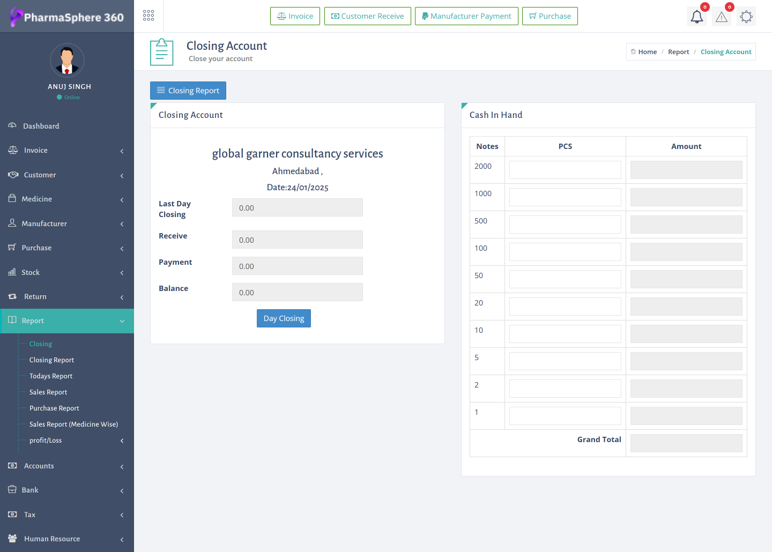Expand the Medicine sidebar section
This screenshot has height=552, width=772.
(x=67, y=199)
